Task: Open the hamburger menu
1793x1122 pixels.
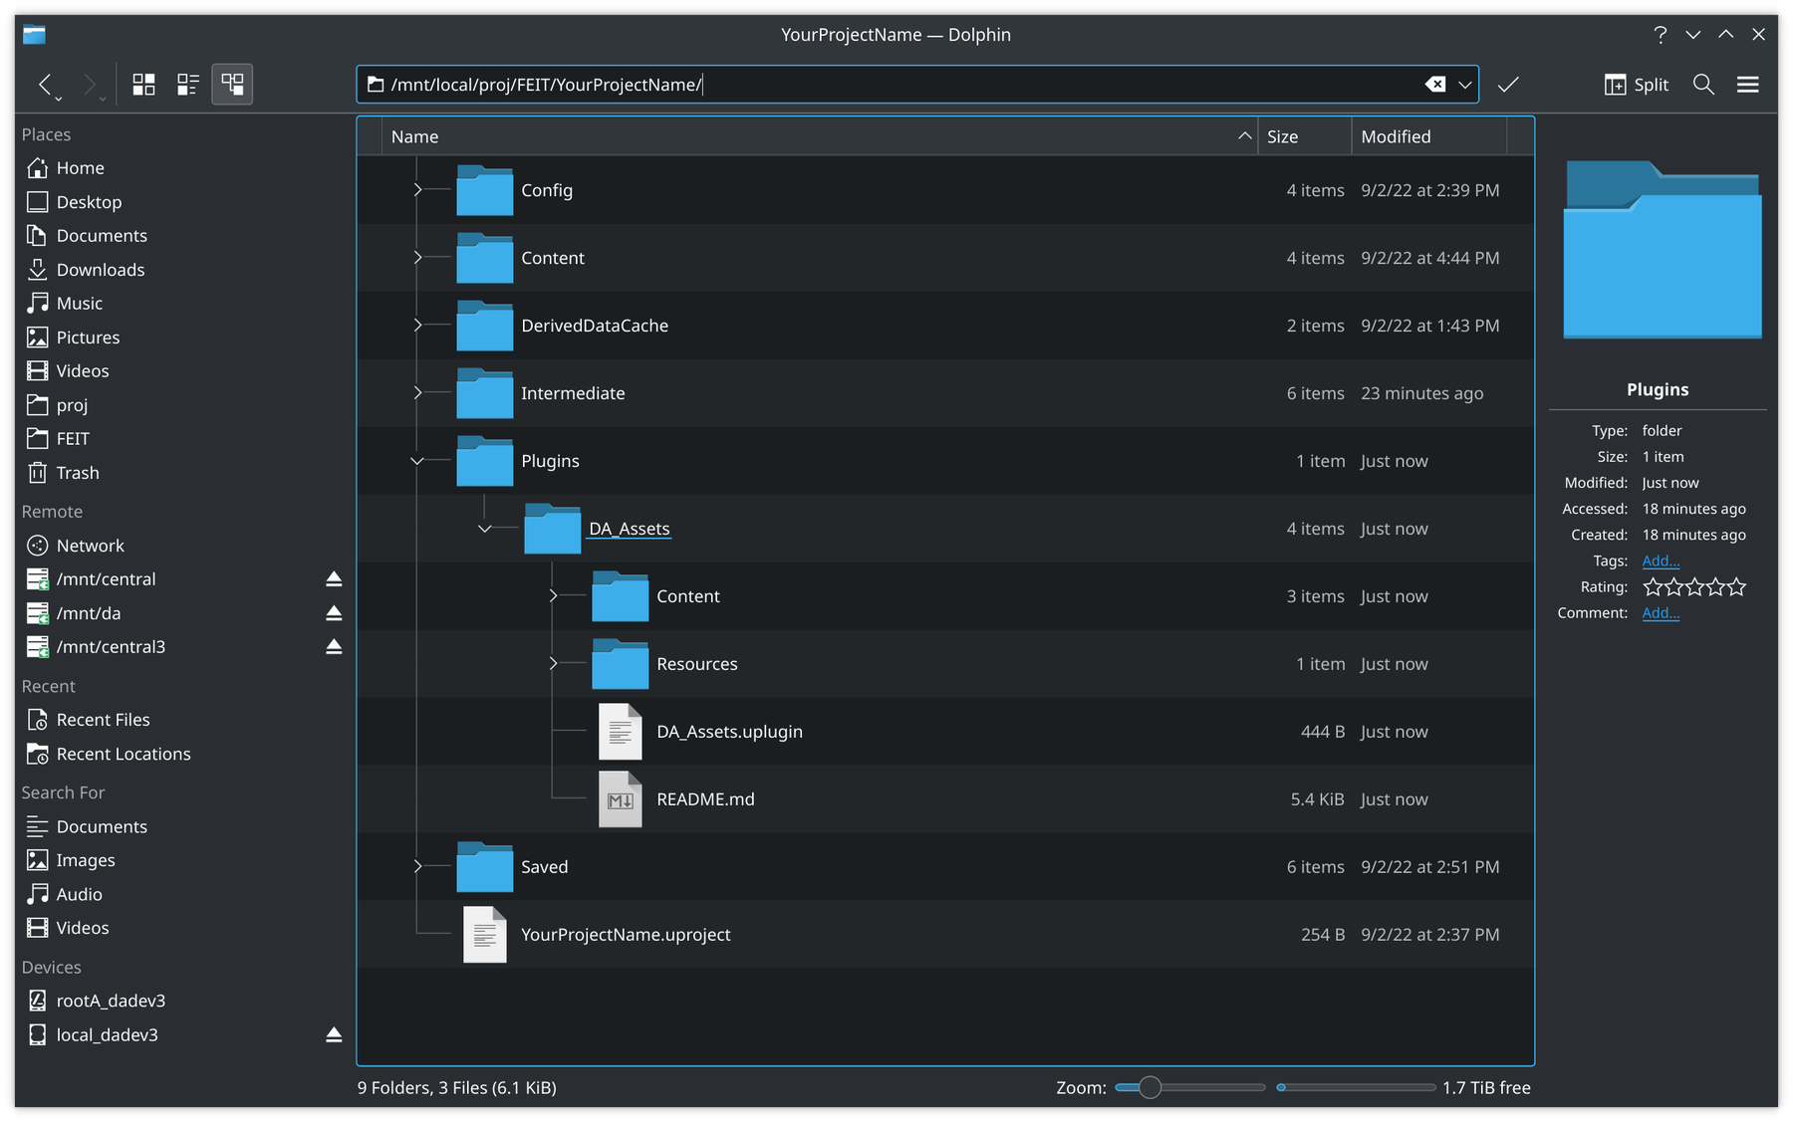Action: point(1747,85)
